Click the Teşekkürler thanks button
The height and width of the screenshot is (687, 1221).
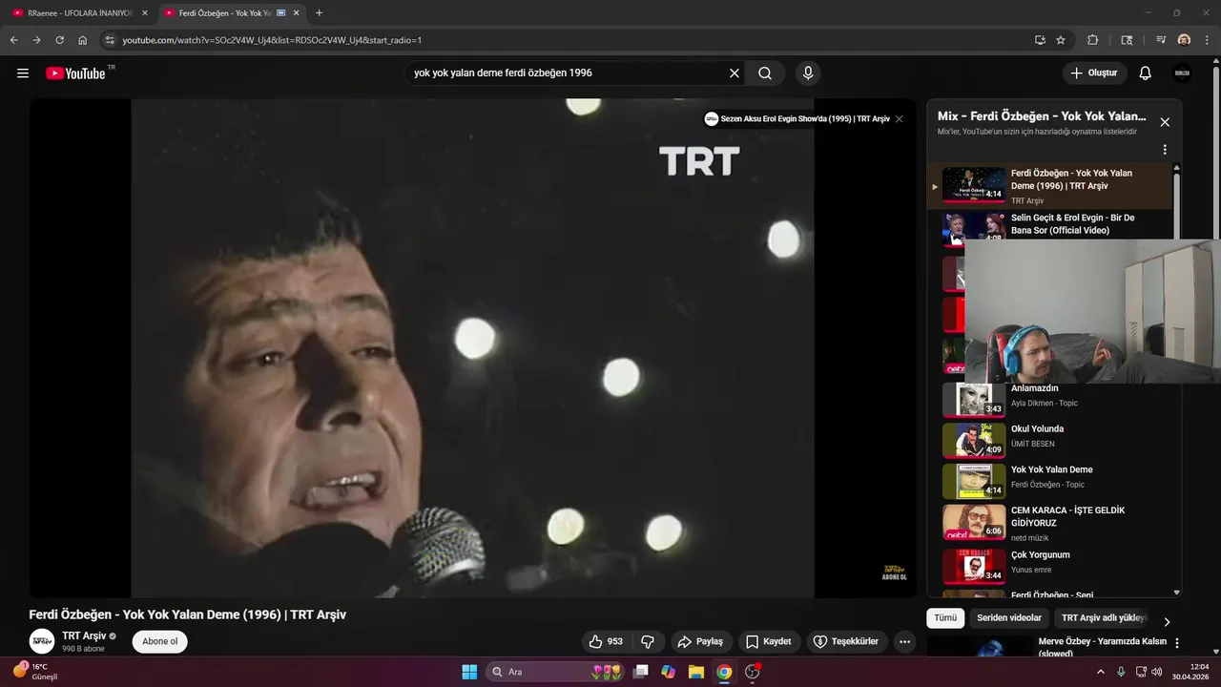click(845, 641)
